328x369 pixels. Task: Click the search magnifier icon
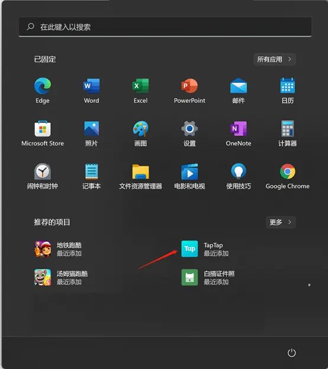click(30, 27)
